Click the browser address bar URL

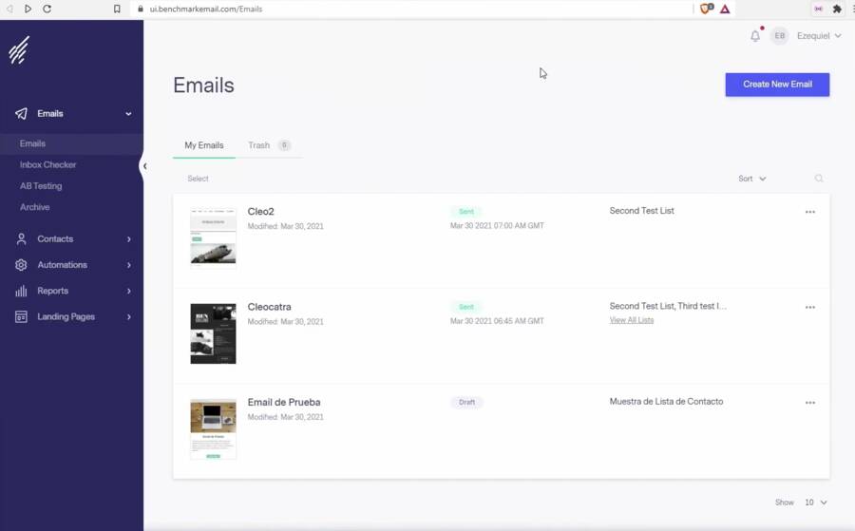click(206, 9)
